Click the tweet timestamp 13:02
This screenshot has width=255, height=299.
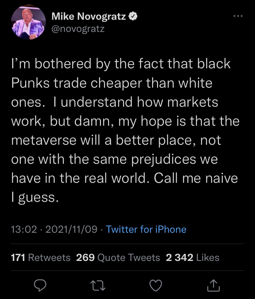point(22,229)
